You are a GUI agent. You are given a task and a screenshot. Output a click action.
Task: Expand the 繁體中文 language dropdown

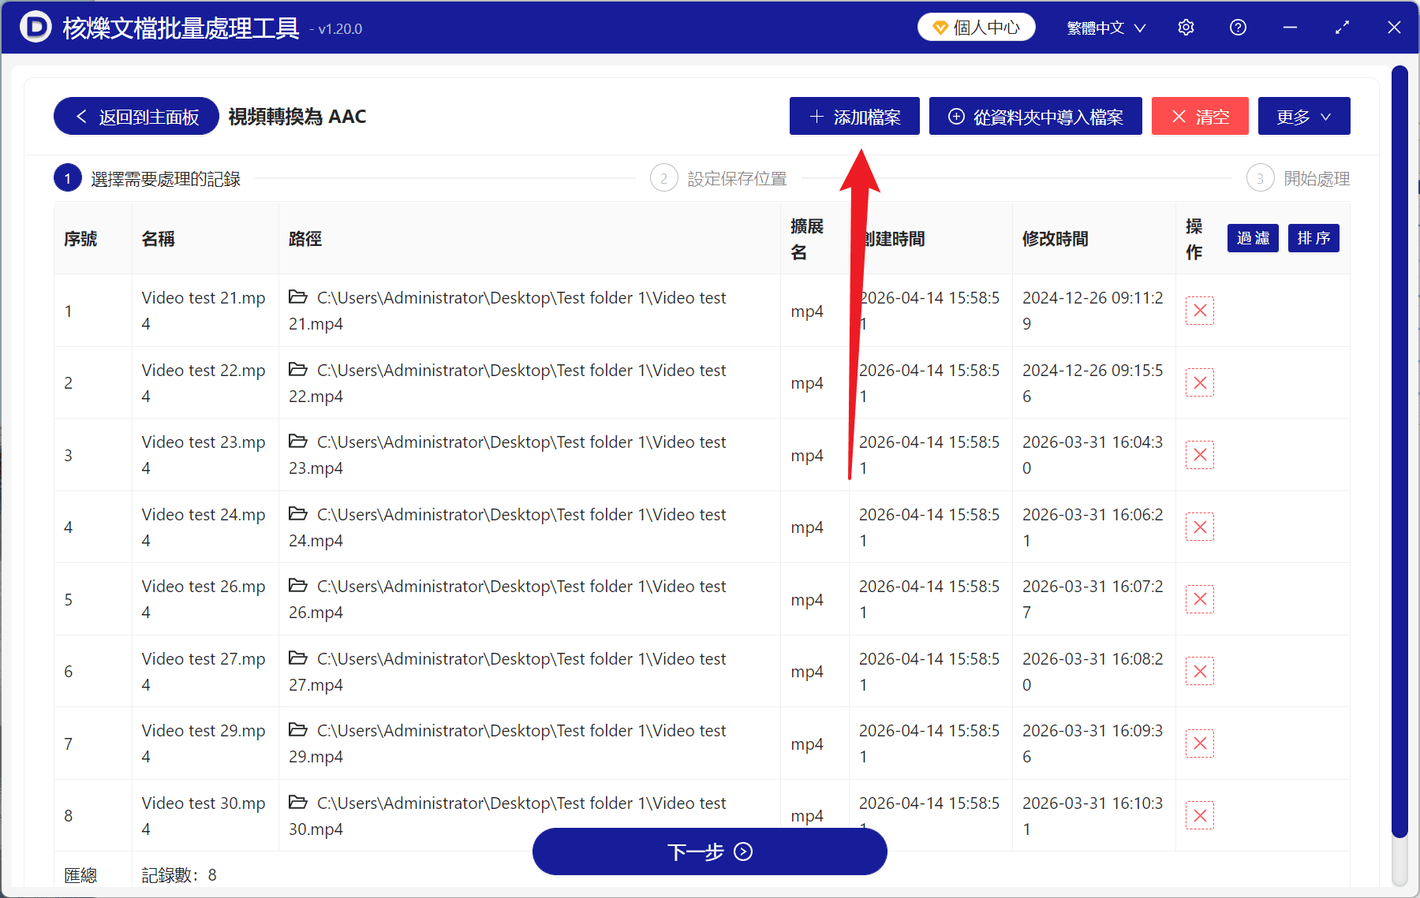tap(1105, 28)
